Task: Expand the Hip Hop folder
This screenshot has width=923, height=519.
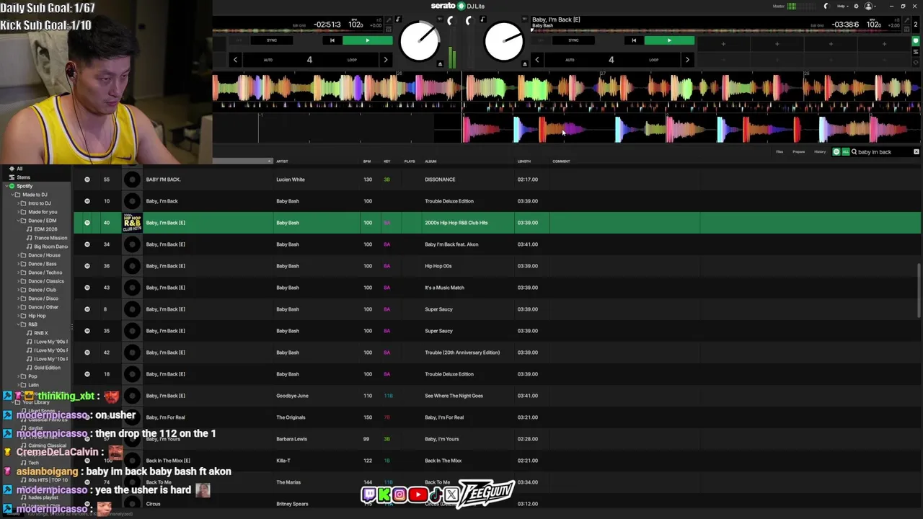Action: 18,316
